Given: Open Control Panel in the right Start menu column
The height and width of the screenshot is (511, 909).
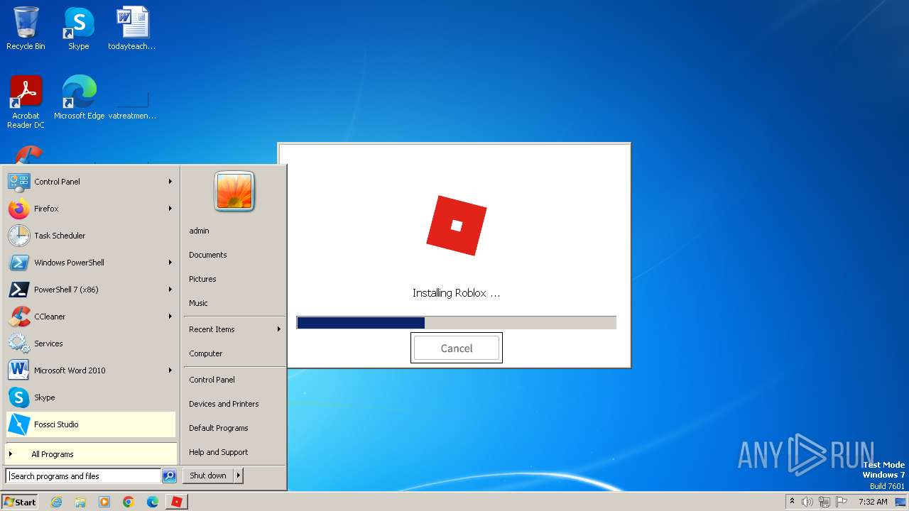Looking at the screenshot, I should click(212, 380).
